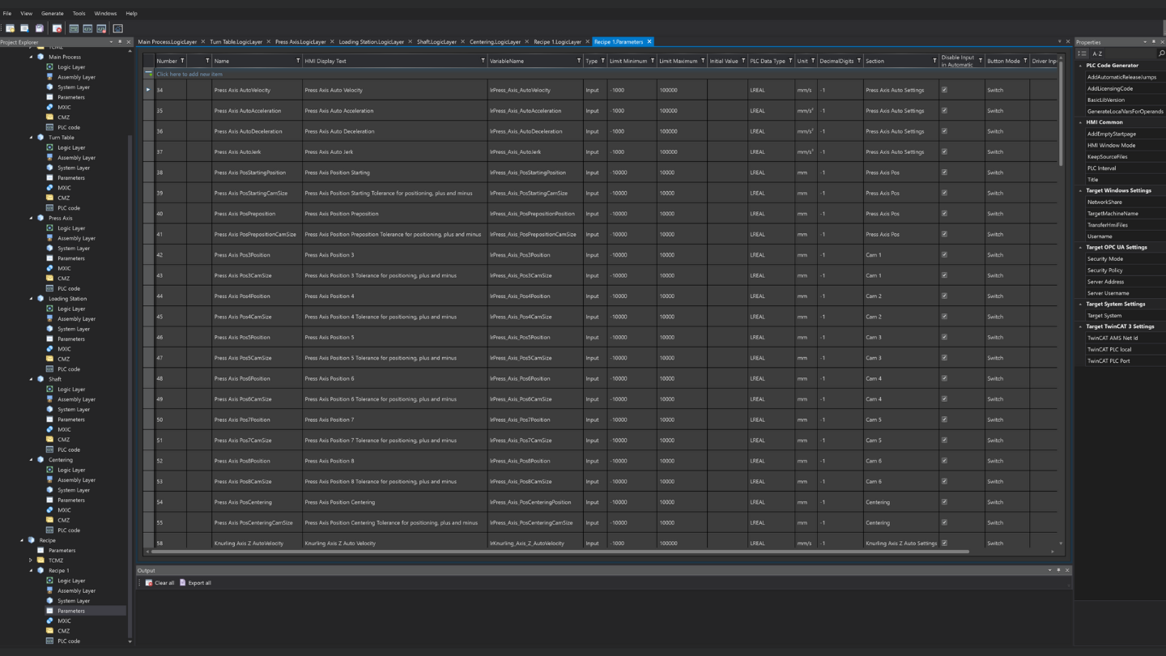Click the home-screen toolbar icon

coord(117,28)
